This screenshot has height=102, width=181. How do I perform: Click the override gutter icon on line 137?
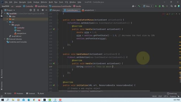click(x=54, y=29)
